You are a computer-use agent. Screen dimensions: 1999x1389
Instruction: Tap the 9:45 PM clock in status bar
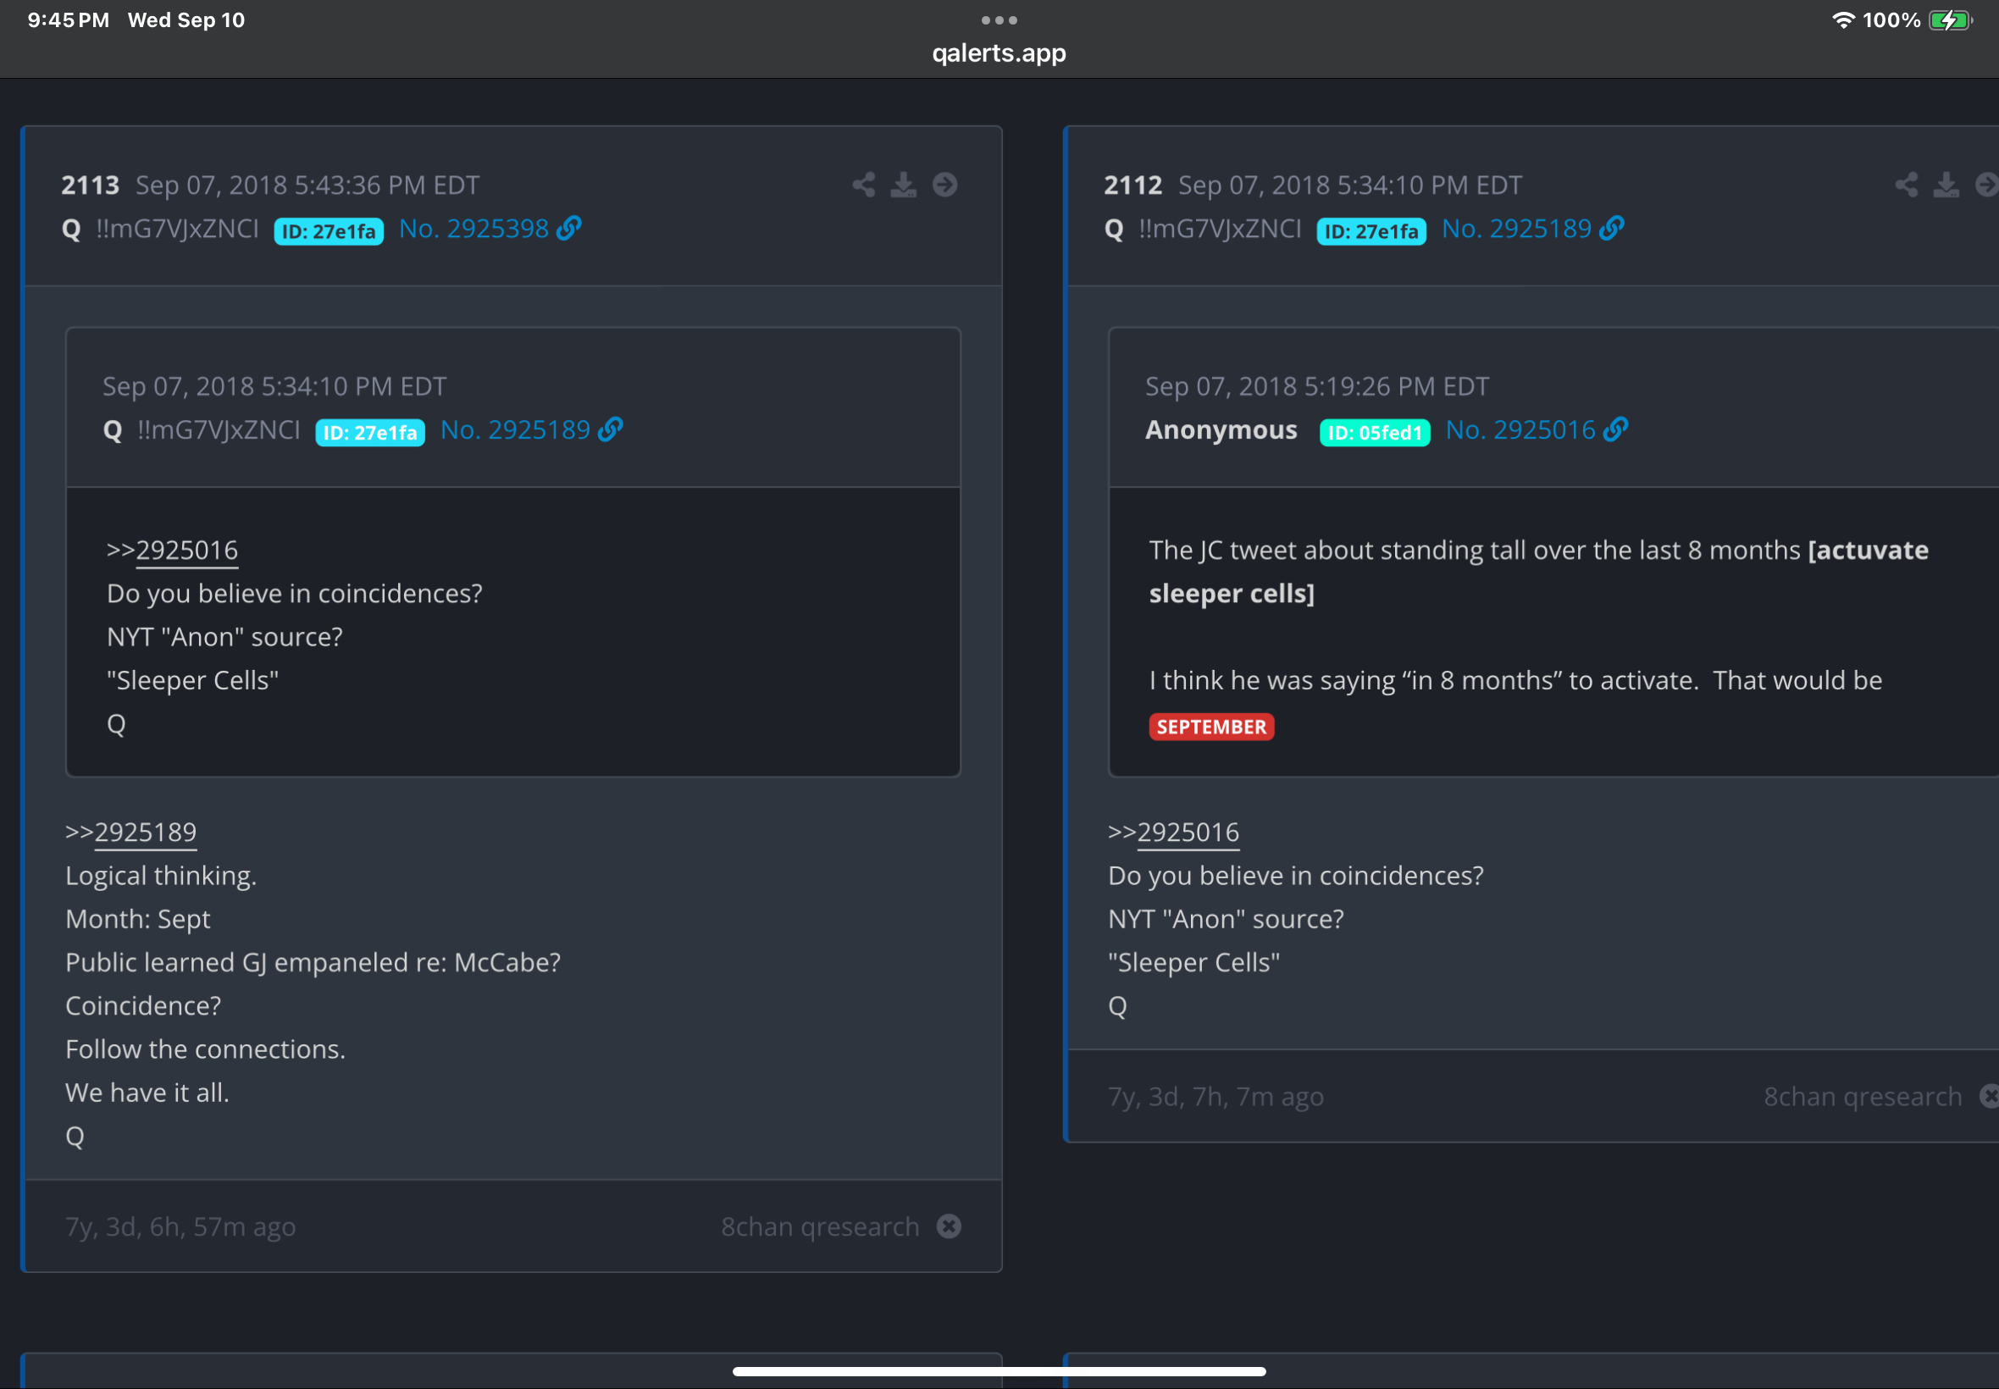[68, 20]
